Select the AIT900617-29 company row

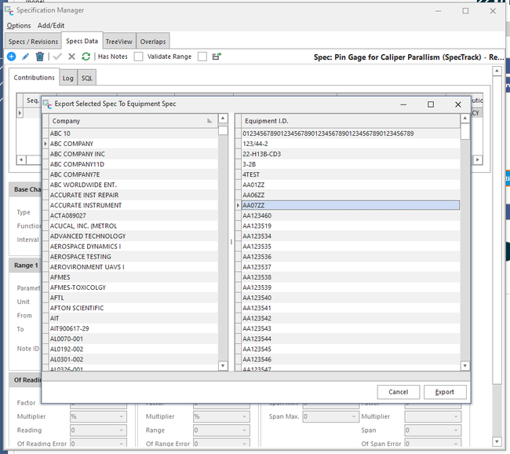[133, 328]
